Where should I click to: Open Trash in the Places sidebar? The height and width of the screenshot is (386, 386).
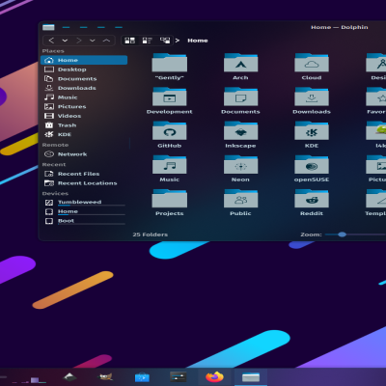pos(84,125)
